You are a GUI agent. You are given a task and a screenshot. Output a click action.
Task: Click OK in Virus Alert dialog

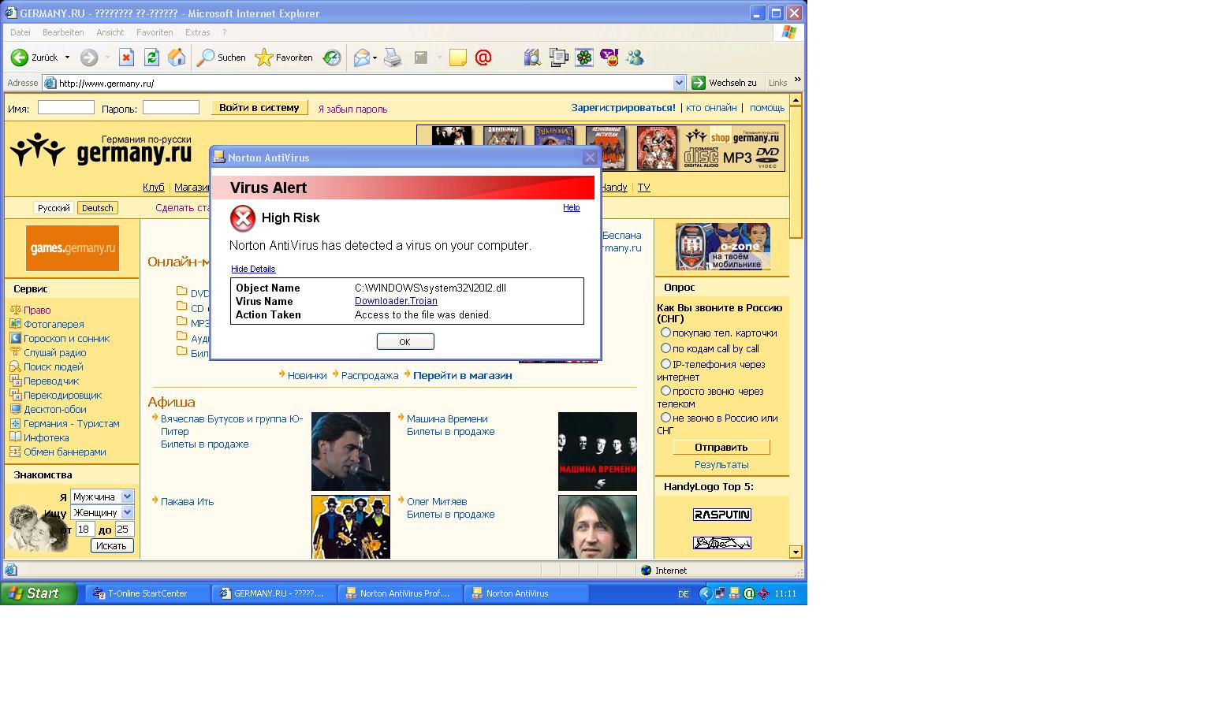[x=405, y=341]
